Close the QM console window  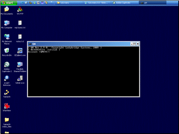pos(138,44)
